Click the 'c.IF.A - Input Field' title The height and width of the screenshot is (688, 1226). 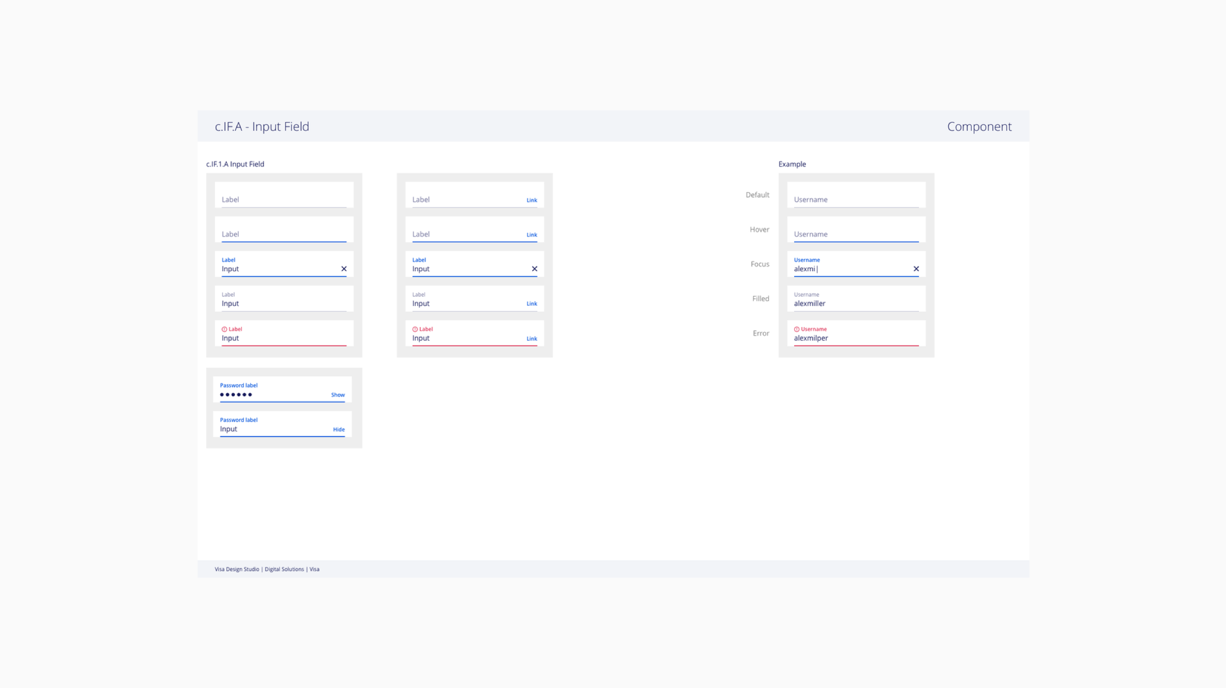262,126
